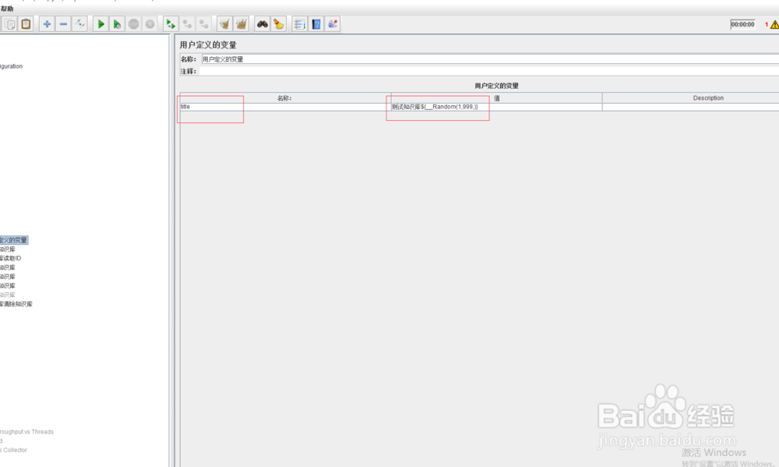Screen dimensions: 779x467
Task: Collapse all nodes with the minus icon
Action: tap(63, 24)
